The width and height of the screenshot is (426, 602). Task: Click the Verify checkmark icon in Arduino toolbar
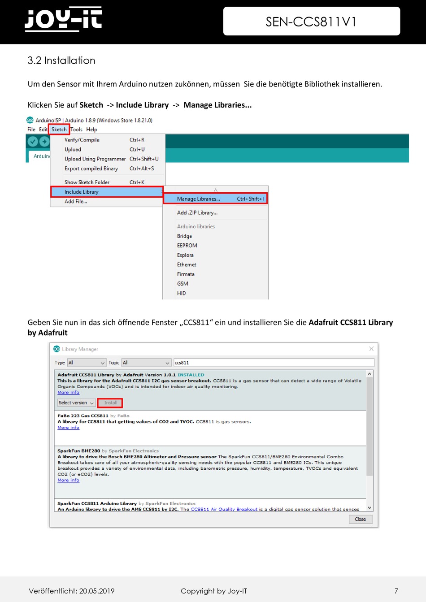point(33,142)
